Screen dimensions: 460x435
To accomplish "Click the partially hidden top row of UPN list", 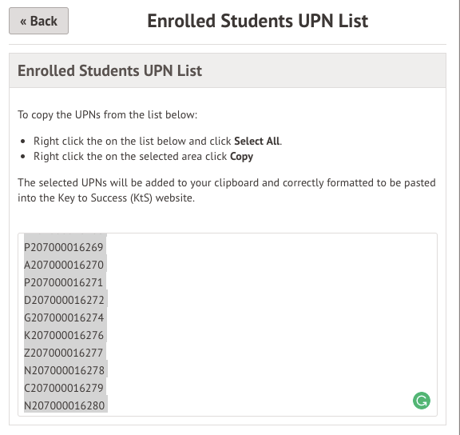I will [x=65, y=234].
